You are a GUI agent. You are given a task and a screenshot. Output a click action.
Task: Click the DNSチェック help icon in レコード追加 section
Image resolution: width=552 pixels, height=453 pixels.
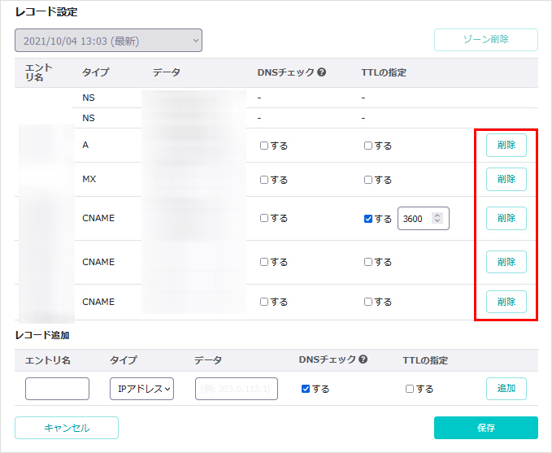point(363,359)
